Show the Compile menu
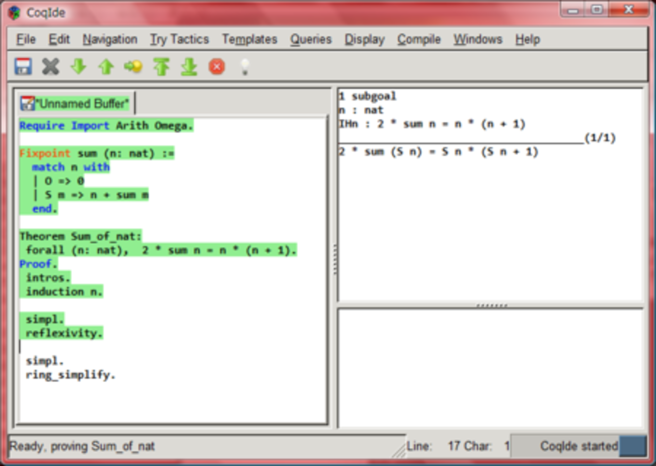The image size is (656, 466). (x=419, y=39)
